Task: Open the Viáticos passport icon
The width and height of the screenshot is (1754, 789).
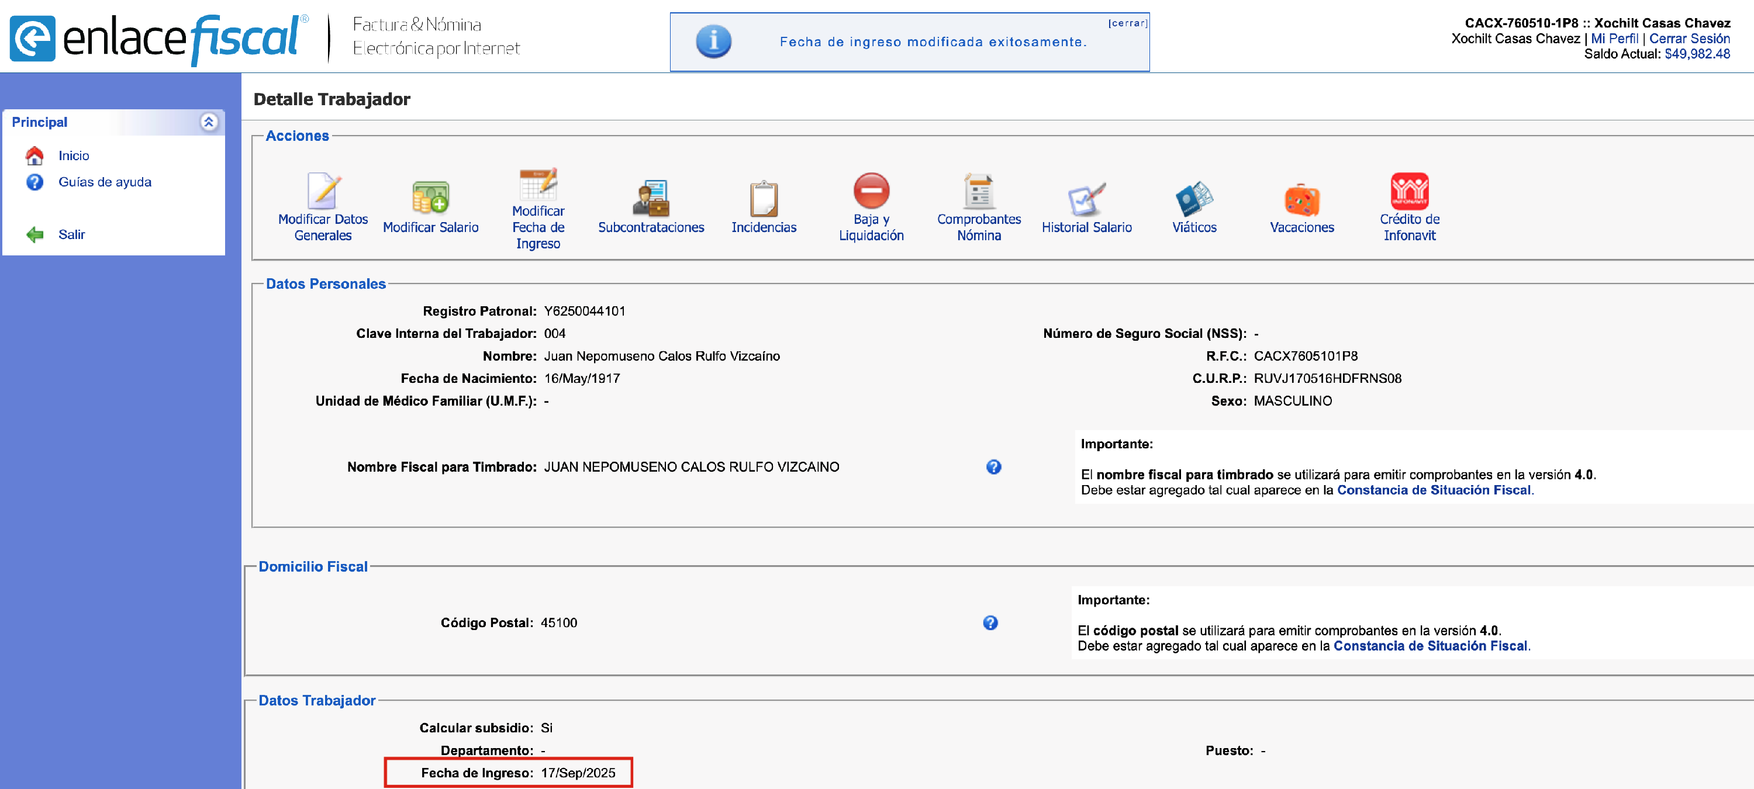Action: (x=1194, y=198)
